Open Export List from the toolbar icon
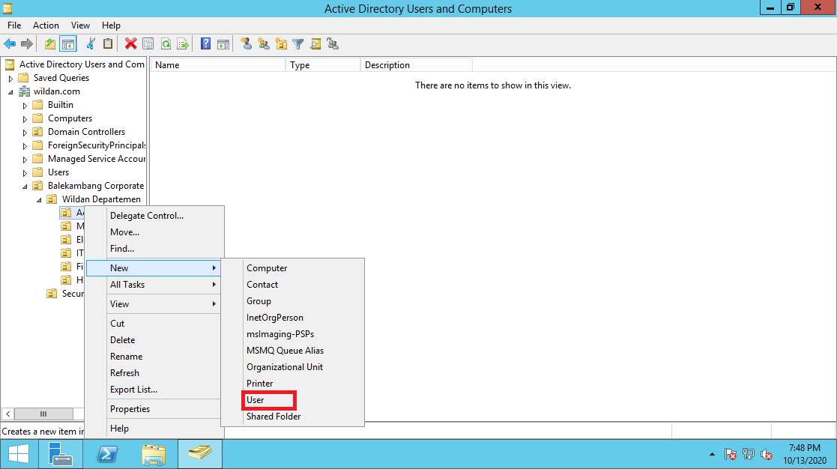The height and width of the screenshot is (469, 837). point(182,43)
